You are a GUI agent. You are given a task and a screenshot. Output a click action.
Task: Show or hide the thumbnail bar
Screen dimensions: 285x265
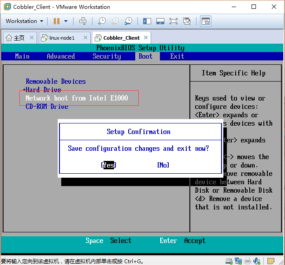[160, 21]
